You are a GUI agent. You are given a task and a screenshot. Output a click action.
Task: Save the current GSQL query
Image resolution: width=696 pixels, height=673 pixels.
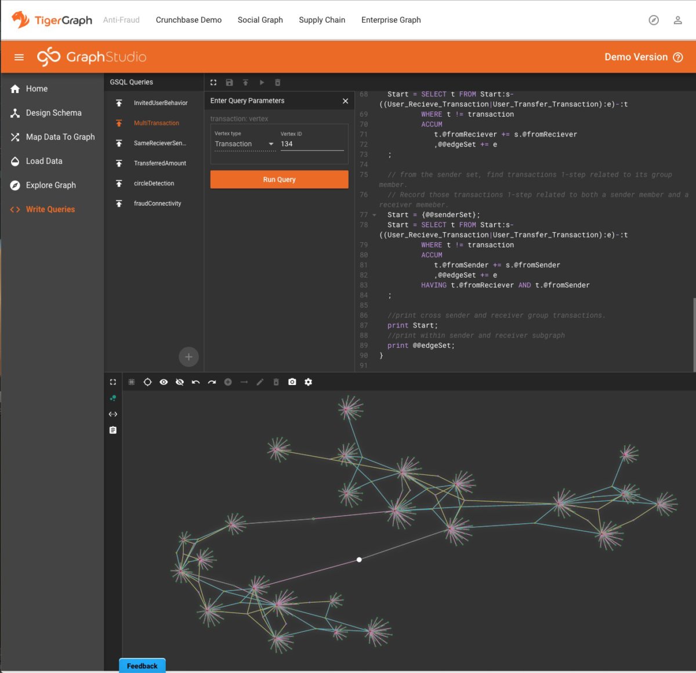pyautogui.click(x=229, y=82)
